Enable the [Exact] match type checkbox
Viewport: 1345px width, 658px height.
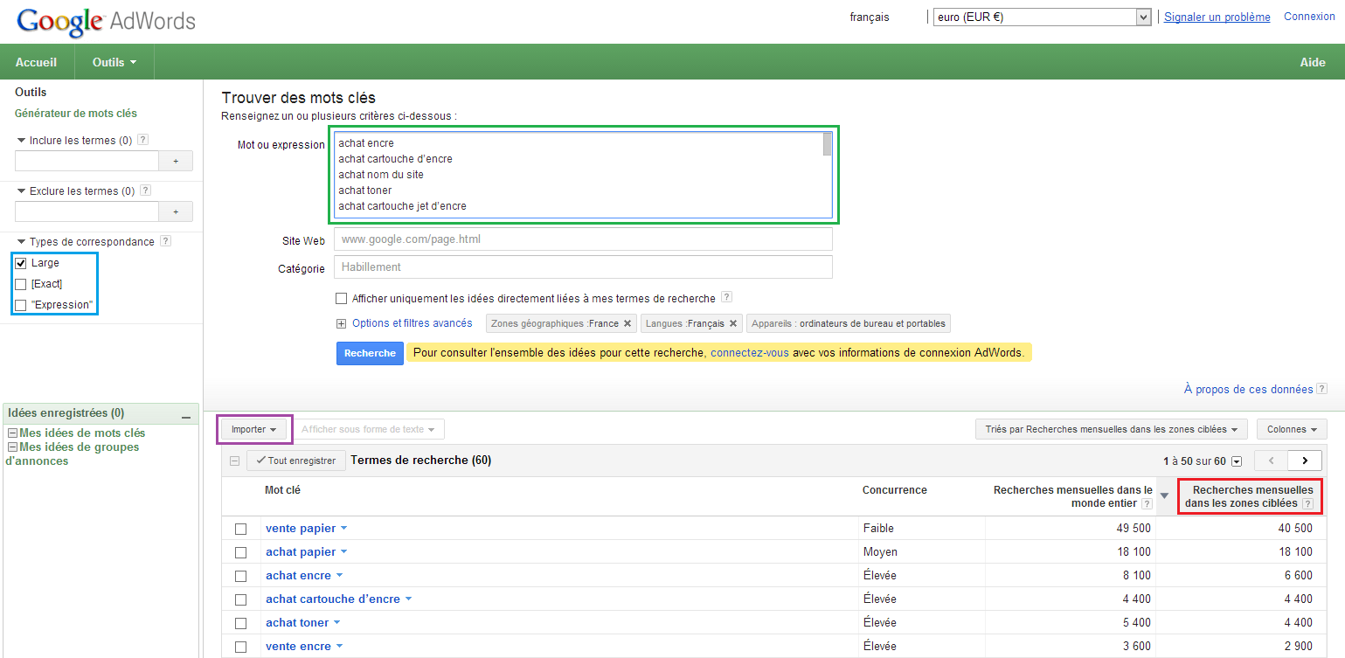tap(21, 284)
